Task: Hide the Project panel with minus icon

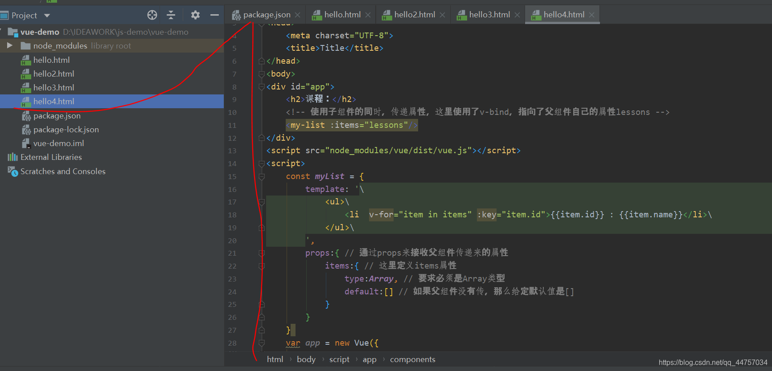Action: (214, 15)
